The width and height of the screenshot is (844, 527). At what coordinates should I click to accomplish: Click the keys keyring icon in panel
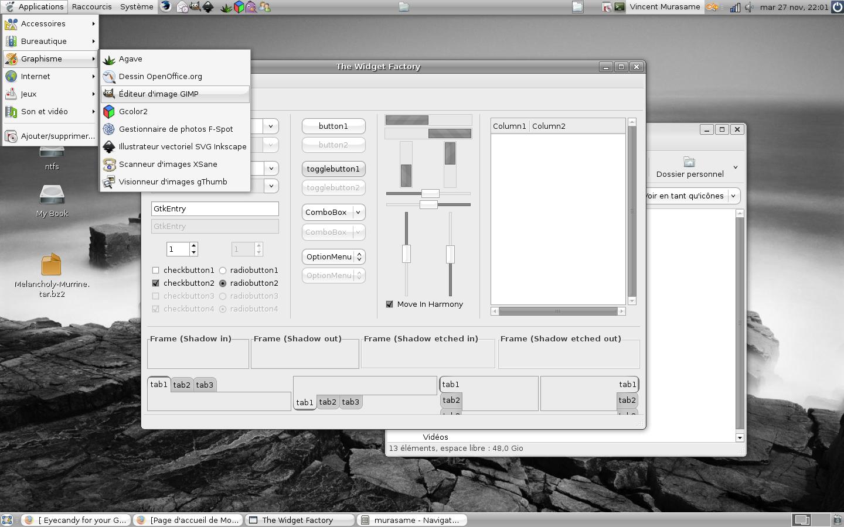(x=712, y=7)
